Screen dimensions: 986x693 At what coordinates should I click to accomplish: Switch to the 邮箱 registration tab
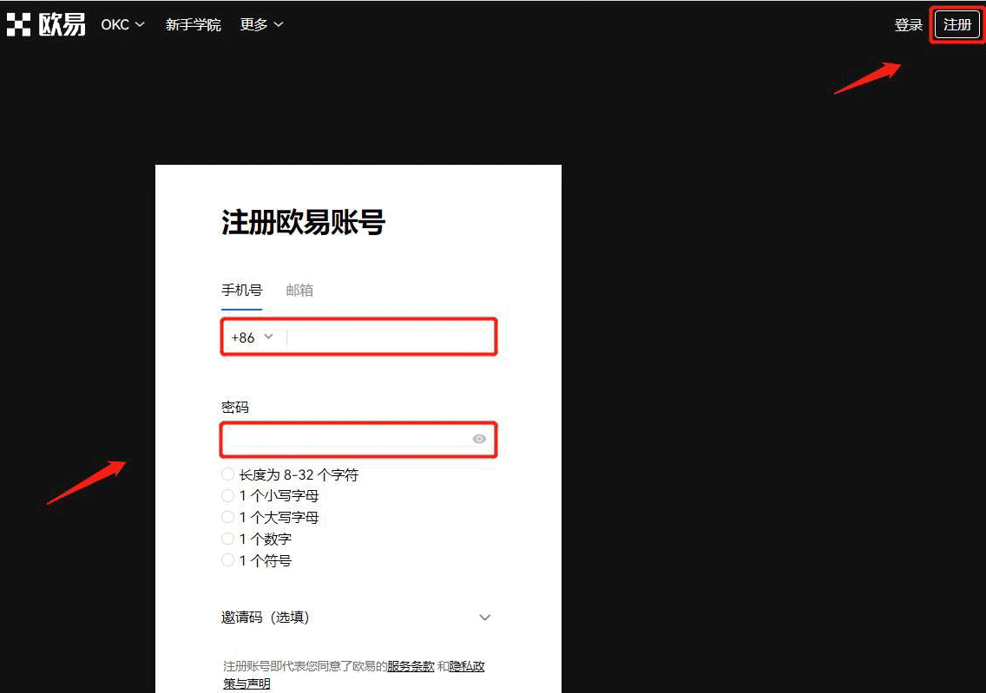click(299, 290)
